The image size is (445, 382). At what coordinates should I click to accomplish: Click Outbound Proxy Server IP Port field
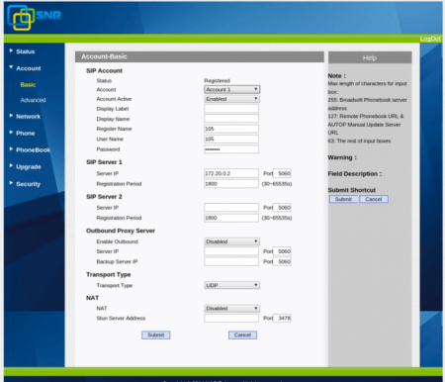pyautogui.click(x=282, y=251)
